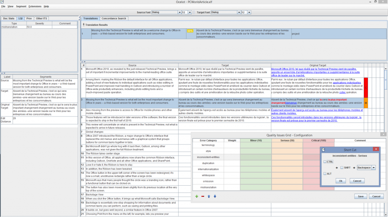Switch to the Other ITS tab
Screen dimensions: 388x217
pos(41,19)
